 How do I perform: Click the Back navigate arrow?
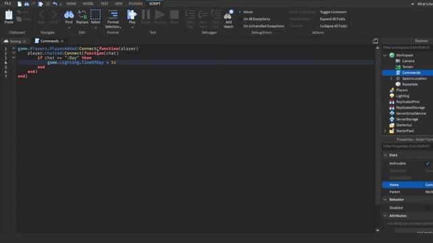(41, 15)
